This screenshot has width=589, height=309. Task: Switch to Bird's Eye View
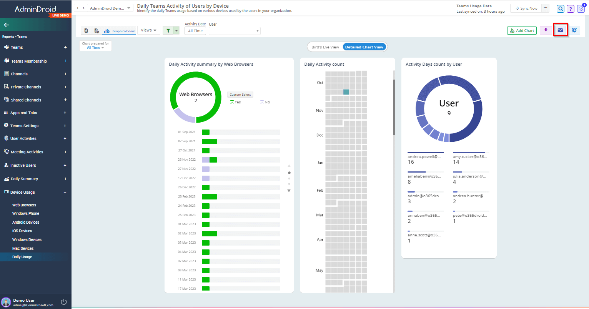pos(325,47)
